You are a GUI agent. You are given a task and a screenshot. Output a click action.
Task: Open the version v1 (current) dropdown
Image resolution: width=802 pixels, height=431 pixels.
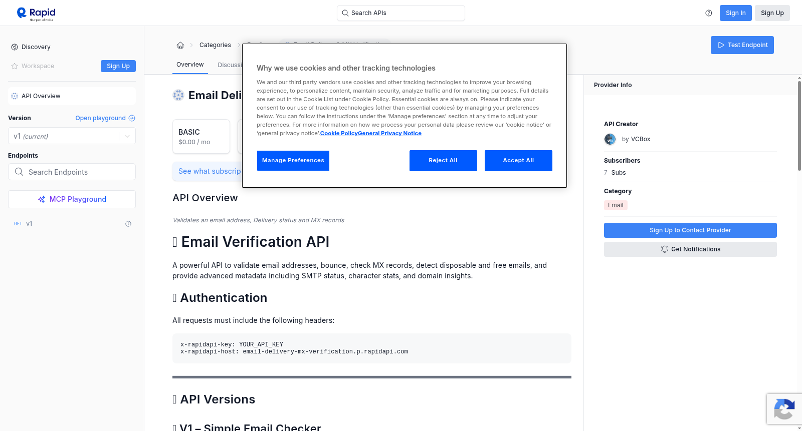[x=72, y=136]
